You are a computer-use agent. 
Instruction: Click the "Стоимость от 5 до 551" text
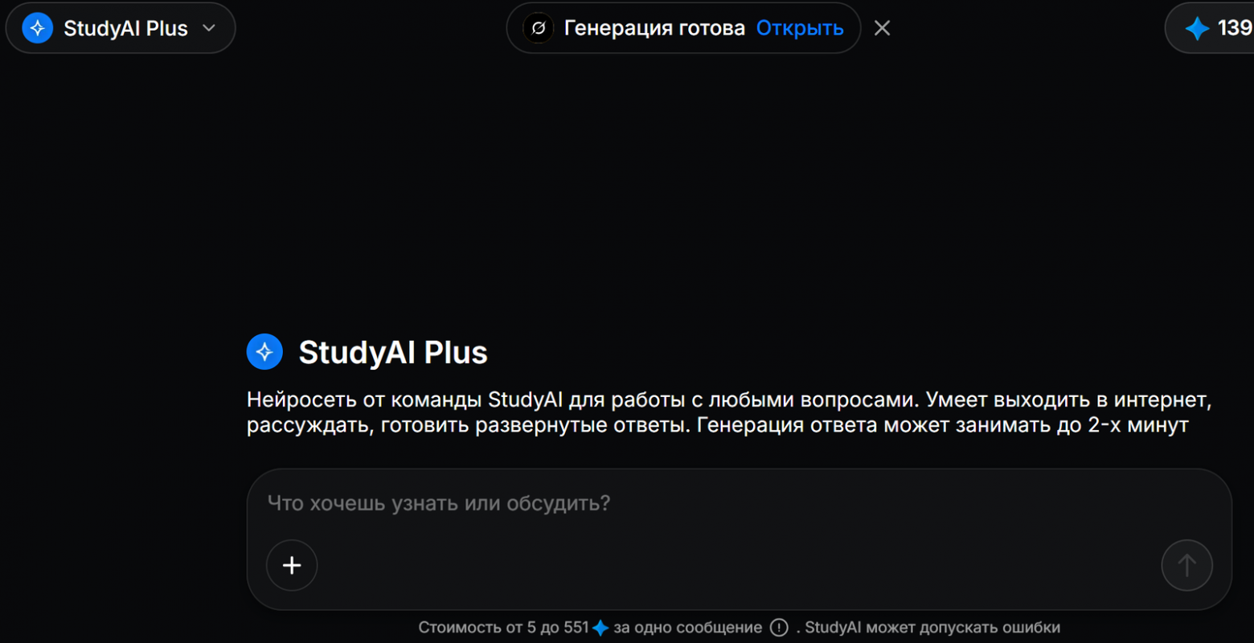tap(504, 628)
